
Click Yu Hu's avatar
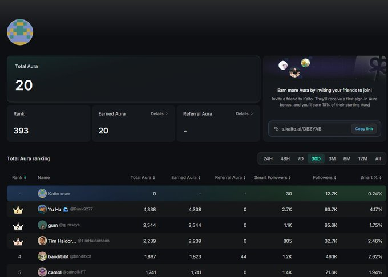click(x=42, y=209)
